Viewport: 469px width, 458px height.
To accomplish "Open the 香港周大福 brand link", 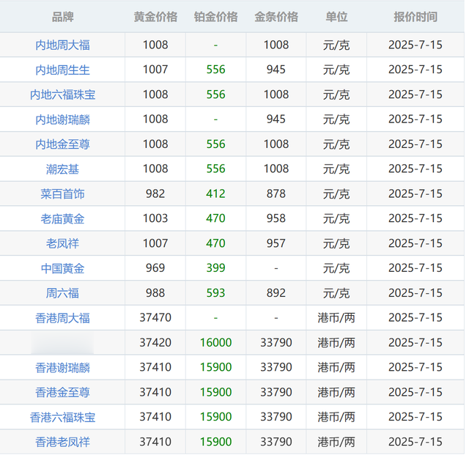I will (63, 318).
